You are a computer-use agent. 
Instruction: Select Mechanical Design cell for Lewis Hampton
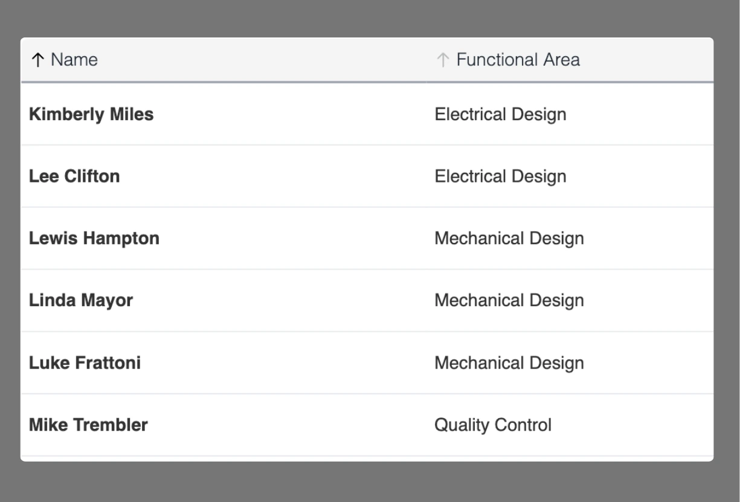click(509, 239)
